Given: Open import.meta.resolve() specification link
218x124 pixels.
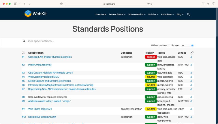Looking at the screenshot, I should click(40, 65).
